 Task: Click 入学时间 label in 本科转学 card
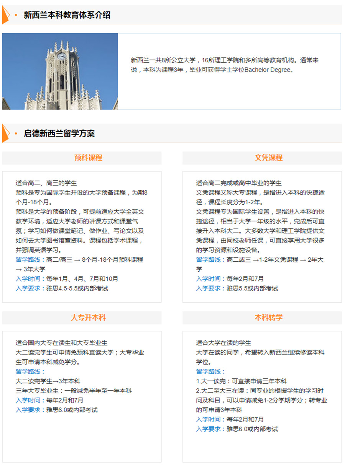tap(210, 419)
